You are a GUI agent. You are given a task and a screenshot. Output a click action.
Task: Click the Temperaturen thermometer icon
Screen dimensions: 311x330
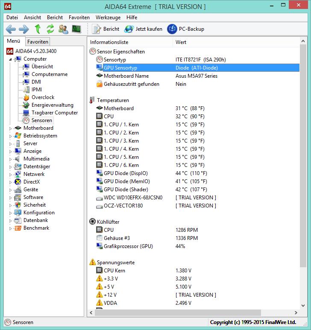pos(92,100)
